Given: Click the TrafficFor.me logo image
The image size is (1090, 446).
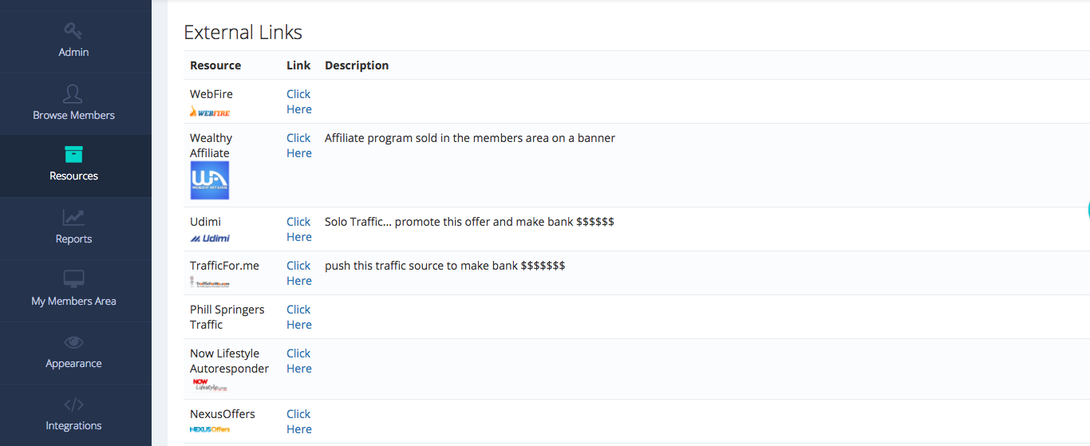Looking at the screenshot, I should 210,282.
